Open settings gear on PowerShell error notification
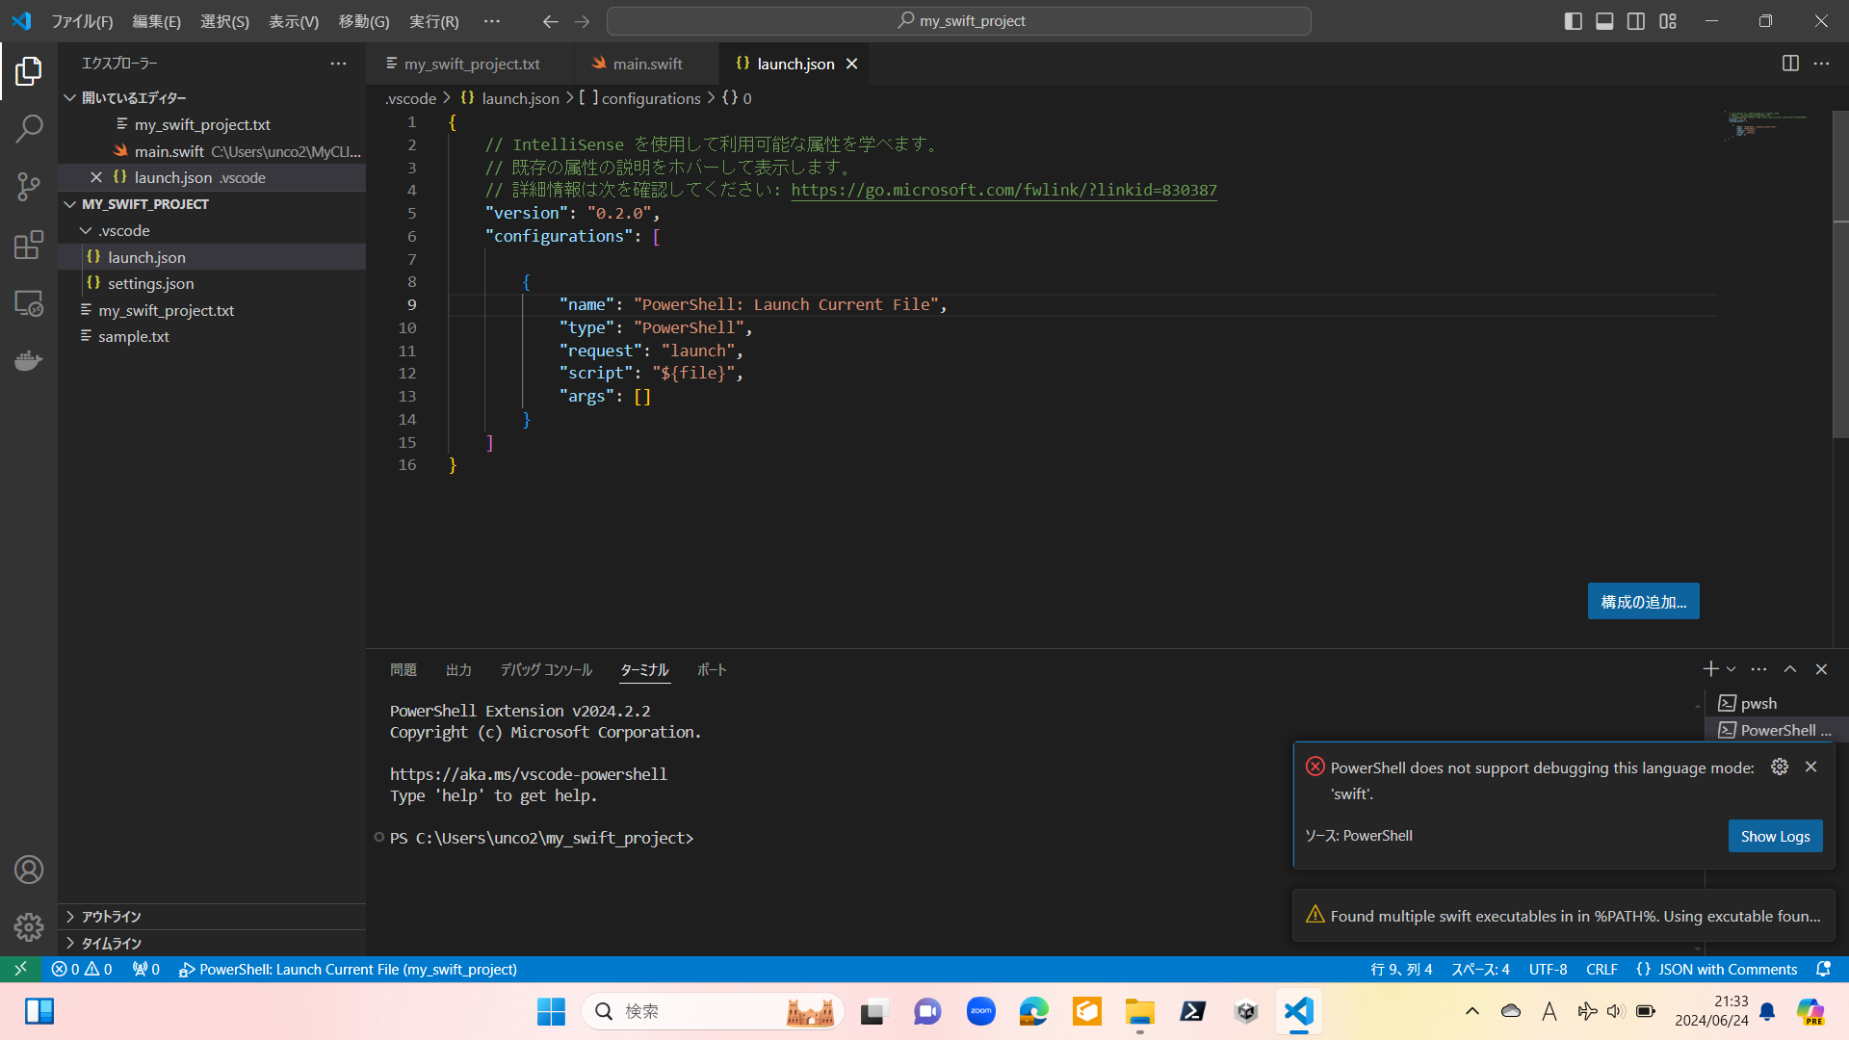The height and width of the screenshot is (1040, 1849). coord(1780,767)
